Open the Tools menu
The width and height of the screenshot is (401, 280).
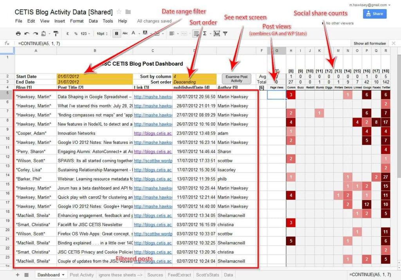[x=108, y=21]
